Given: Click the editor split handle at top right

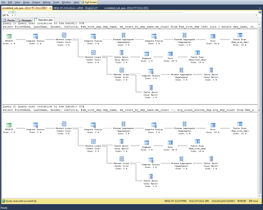Looking at the screenshot, I should 260,12.
